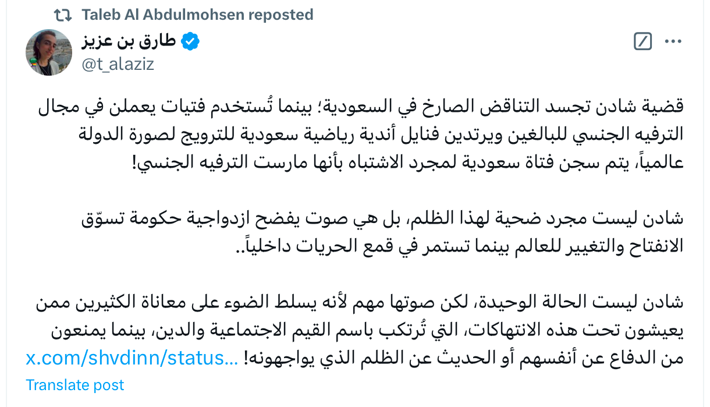Open the x.com/shvdinn/status link
The height and width of the screenshot is (407, 710).
click(132, 358)
